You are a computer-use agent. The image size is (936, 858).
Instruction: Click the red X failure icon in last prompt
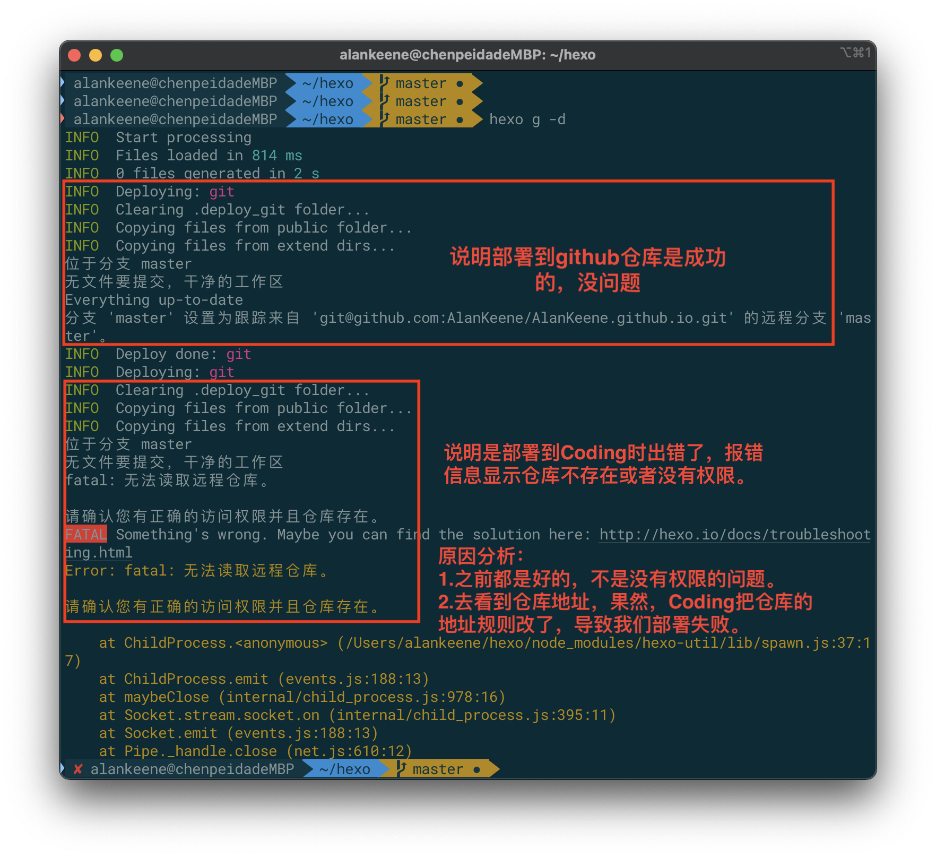pyautogui.click(x=77, y=769)
